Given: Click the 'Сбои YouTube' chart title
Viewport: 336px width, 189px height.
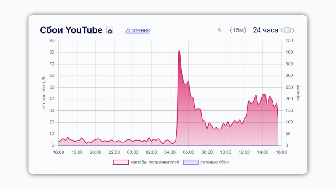Looking at the screenshot, I should pyautogui.click(x=71, y=30).
